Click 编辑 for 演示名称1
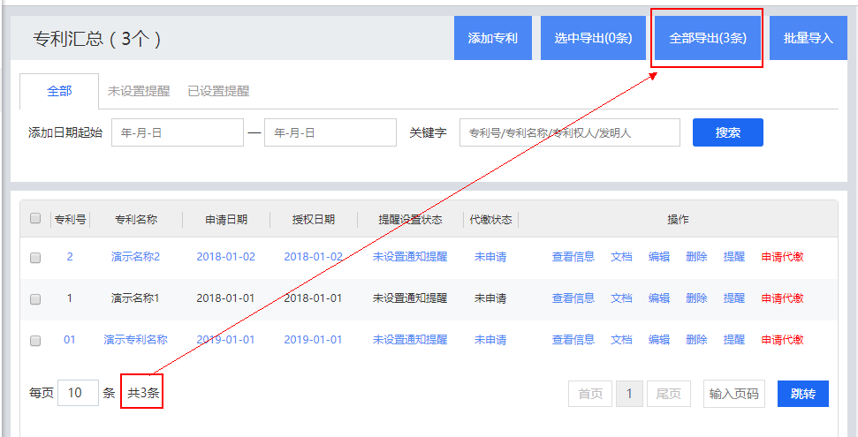The height and width of the screenshot is (437, 858). click(659, 298)
